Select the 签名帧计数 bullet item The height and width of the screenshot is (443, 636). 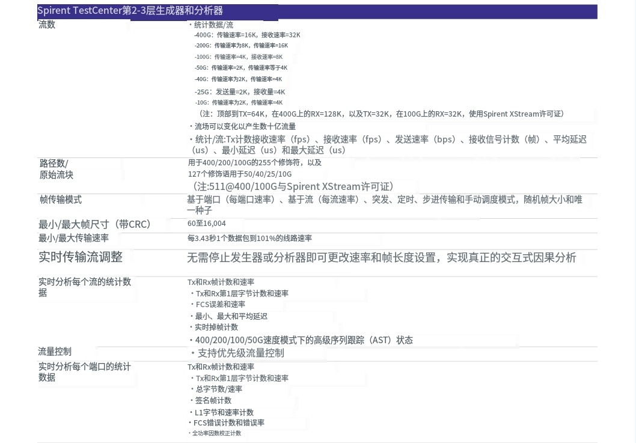213,400
